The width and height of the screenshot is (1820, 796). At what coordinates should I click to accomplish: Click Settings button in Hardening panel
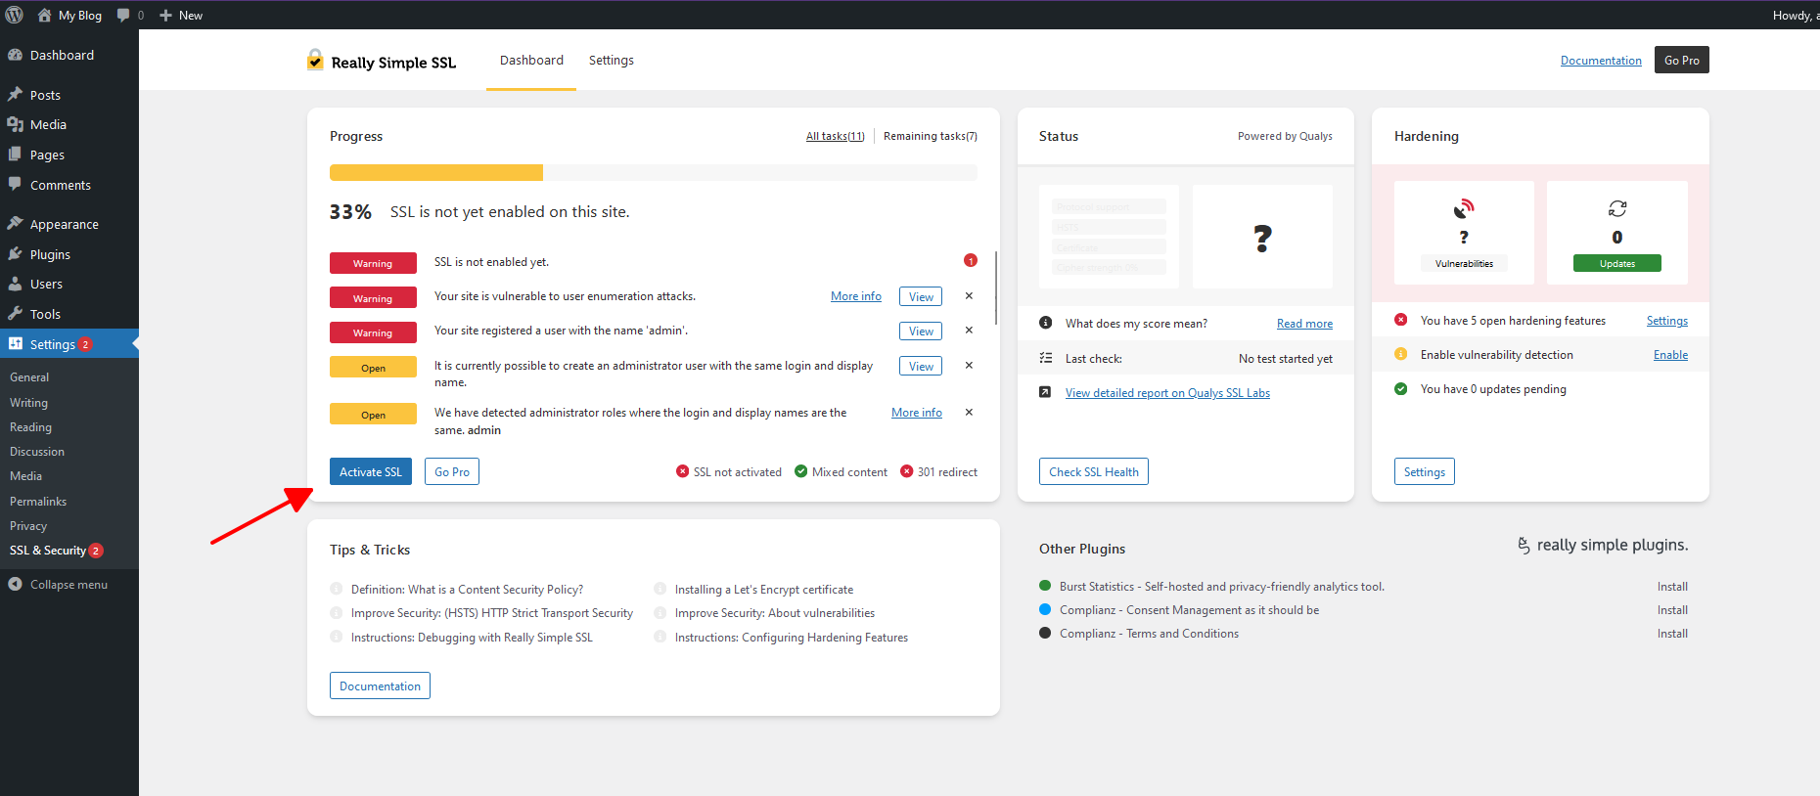(1425, 471)
